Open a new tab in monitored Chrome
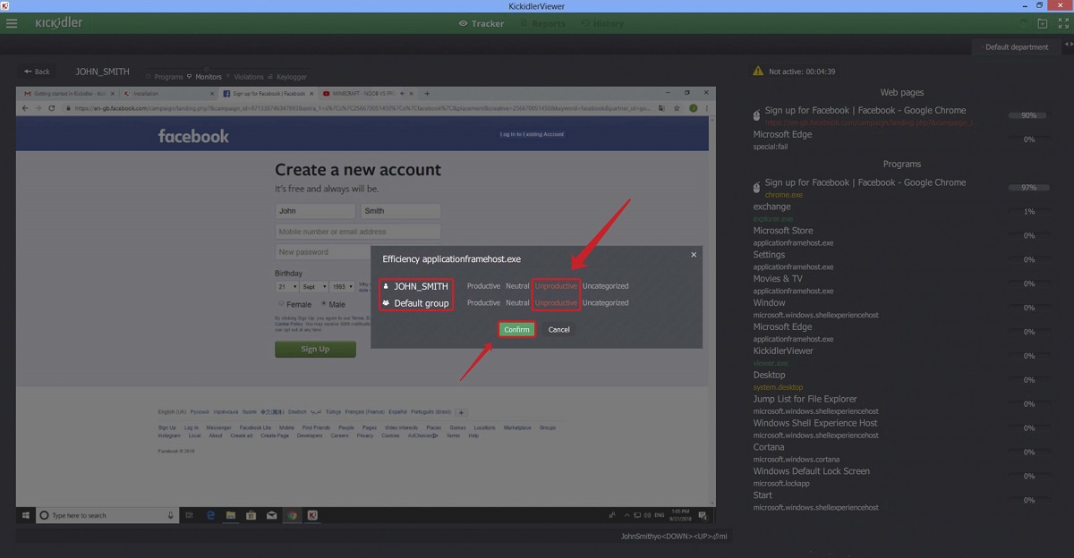The height and width of the screenshot is (558, 1074). click(427, 93)
